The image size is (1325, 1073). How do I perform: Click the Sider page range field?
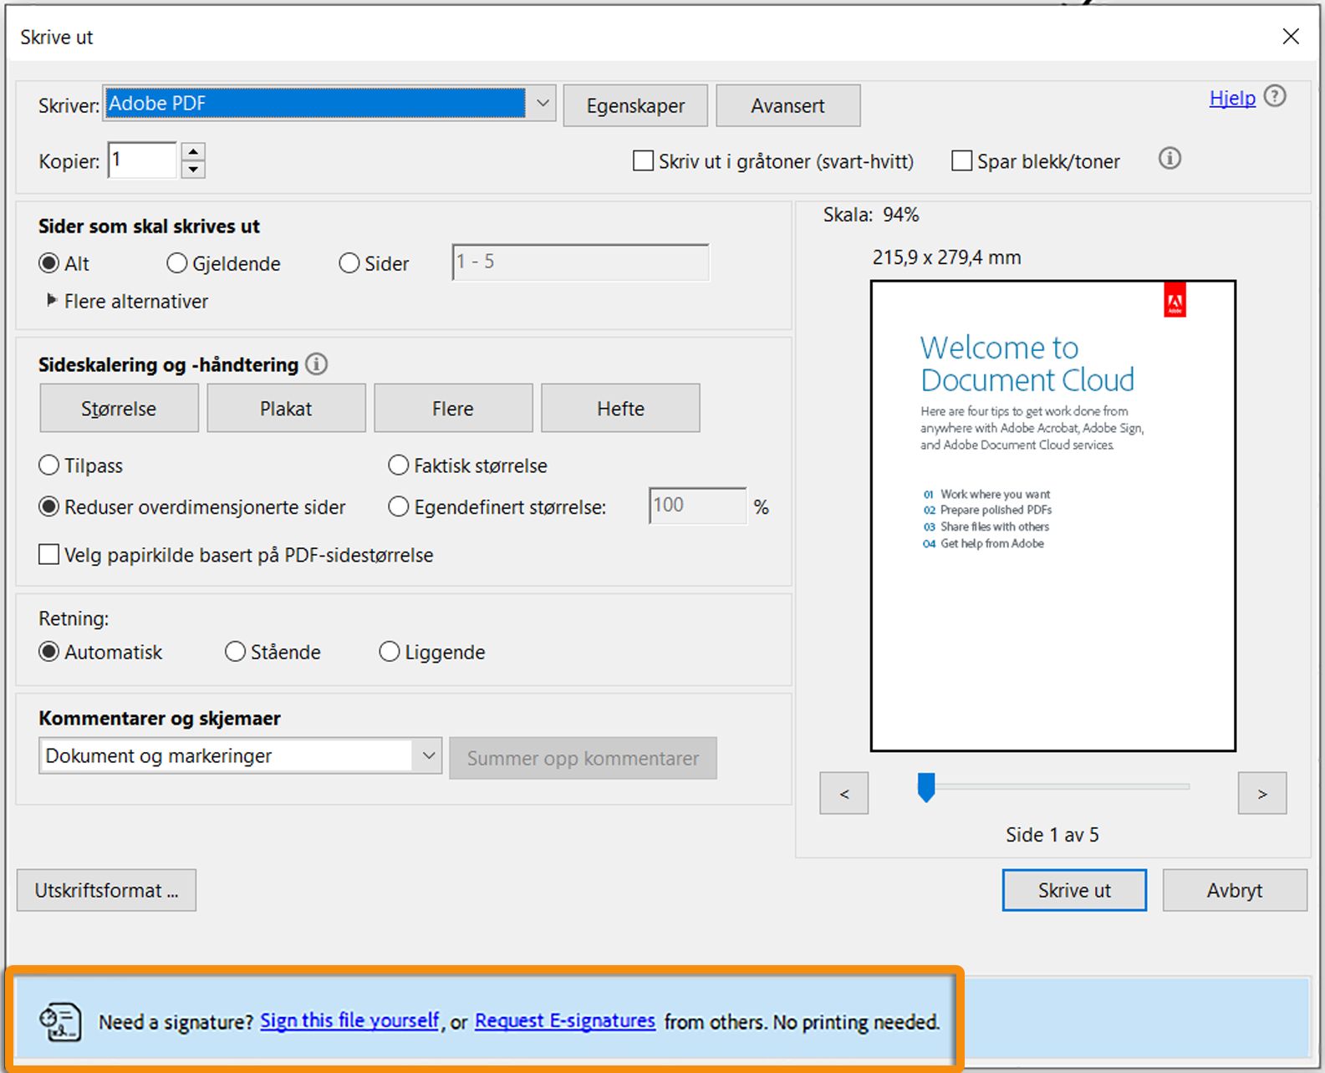(x=580, y=262)
